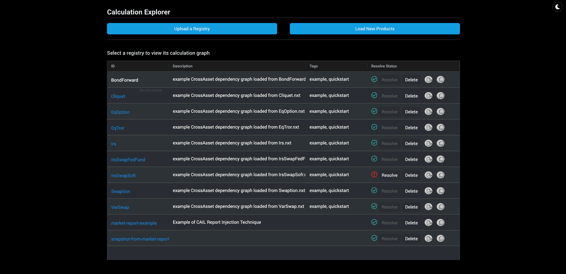Click the green check status icon beside Irs
566x274 pixels.
point(374,143)
